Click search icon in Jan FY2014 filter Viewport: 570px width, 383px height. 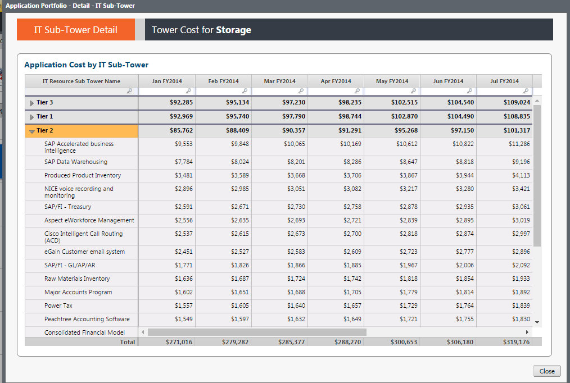point(189,91)
